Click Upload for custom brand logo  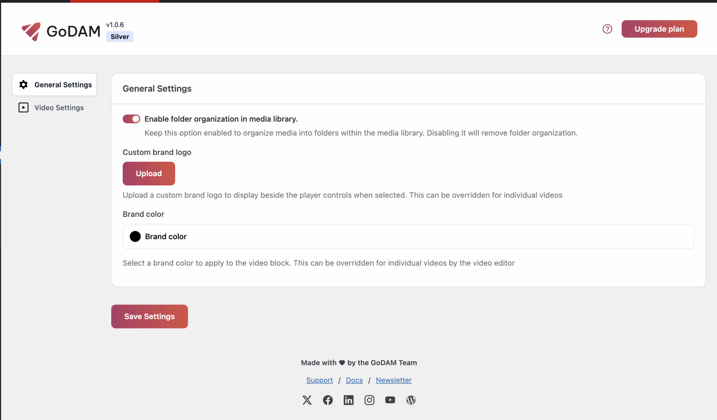pyautogui.click(x=149, y=174)
